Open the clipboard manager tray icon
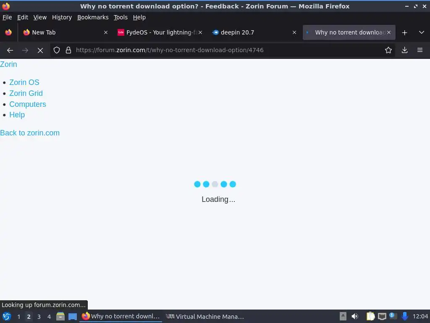Viewport: 430px width, 323px height. pyautogui.click(x=370, y=316)
